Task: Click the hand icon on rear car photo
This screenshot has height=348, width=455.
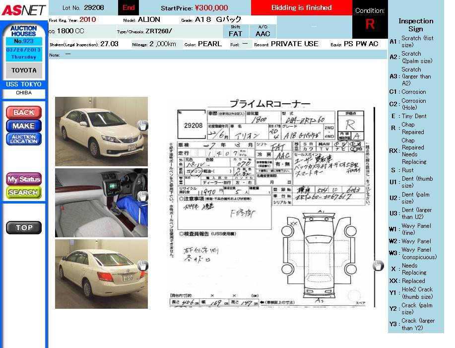Action: click(x=142, y=266)
